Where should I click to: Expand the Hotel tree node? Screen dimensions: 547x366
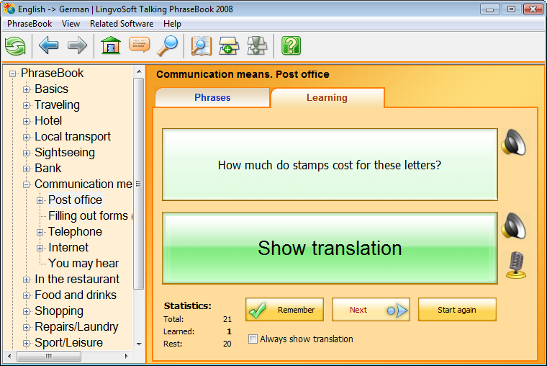tap(26, 121)
